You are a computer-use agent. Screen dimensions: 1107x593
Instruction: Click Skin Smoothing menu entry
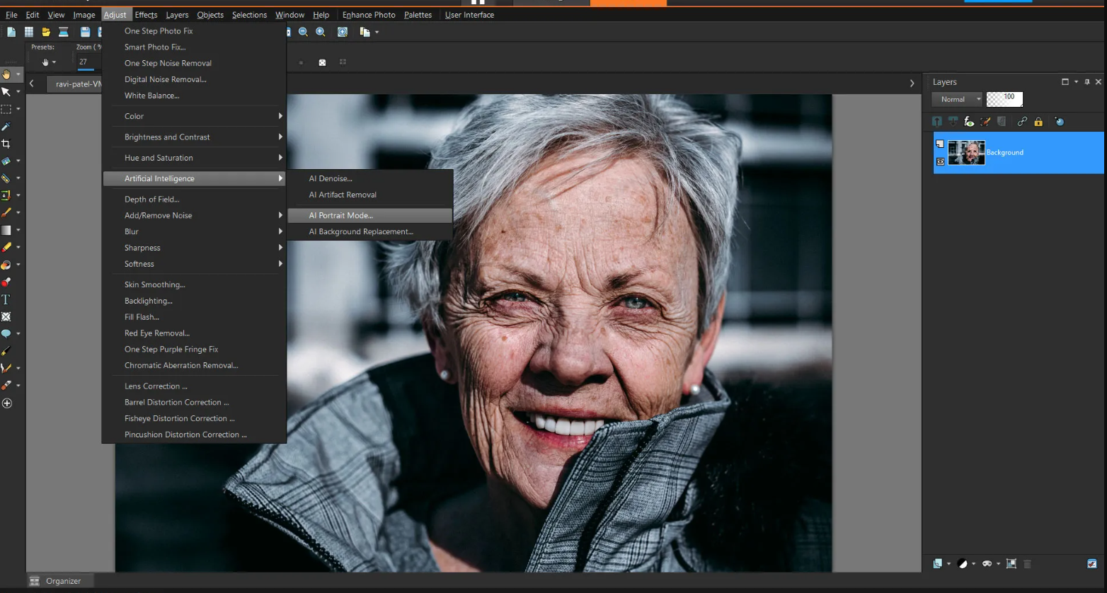point(154,284)
